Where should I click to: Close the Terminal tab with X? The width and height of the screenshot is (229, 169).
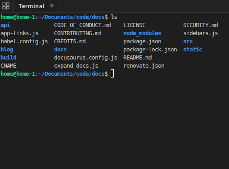point(52,6)
